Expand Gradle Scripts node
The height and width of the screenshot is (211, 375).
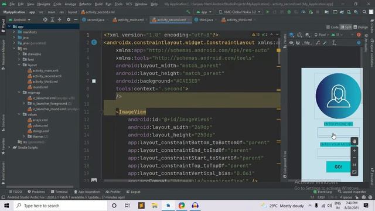tap(9, 147)
